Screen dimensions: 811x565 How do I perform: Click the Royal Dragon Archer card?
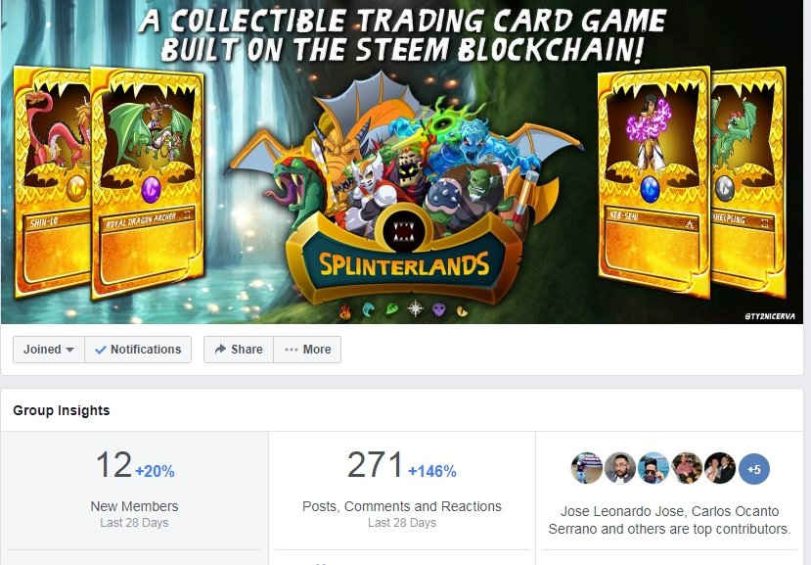tap(148, 182)
